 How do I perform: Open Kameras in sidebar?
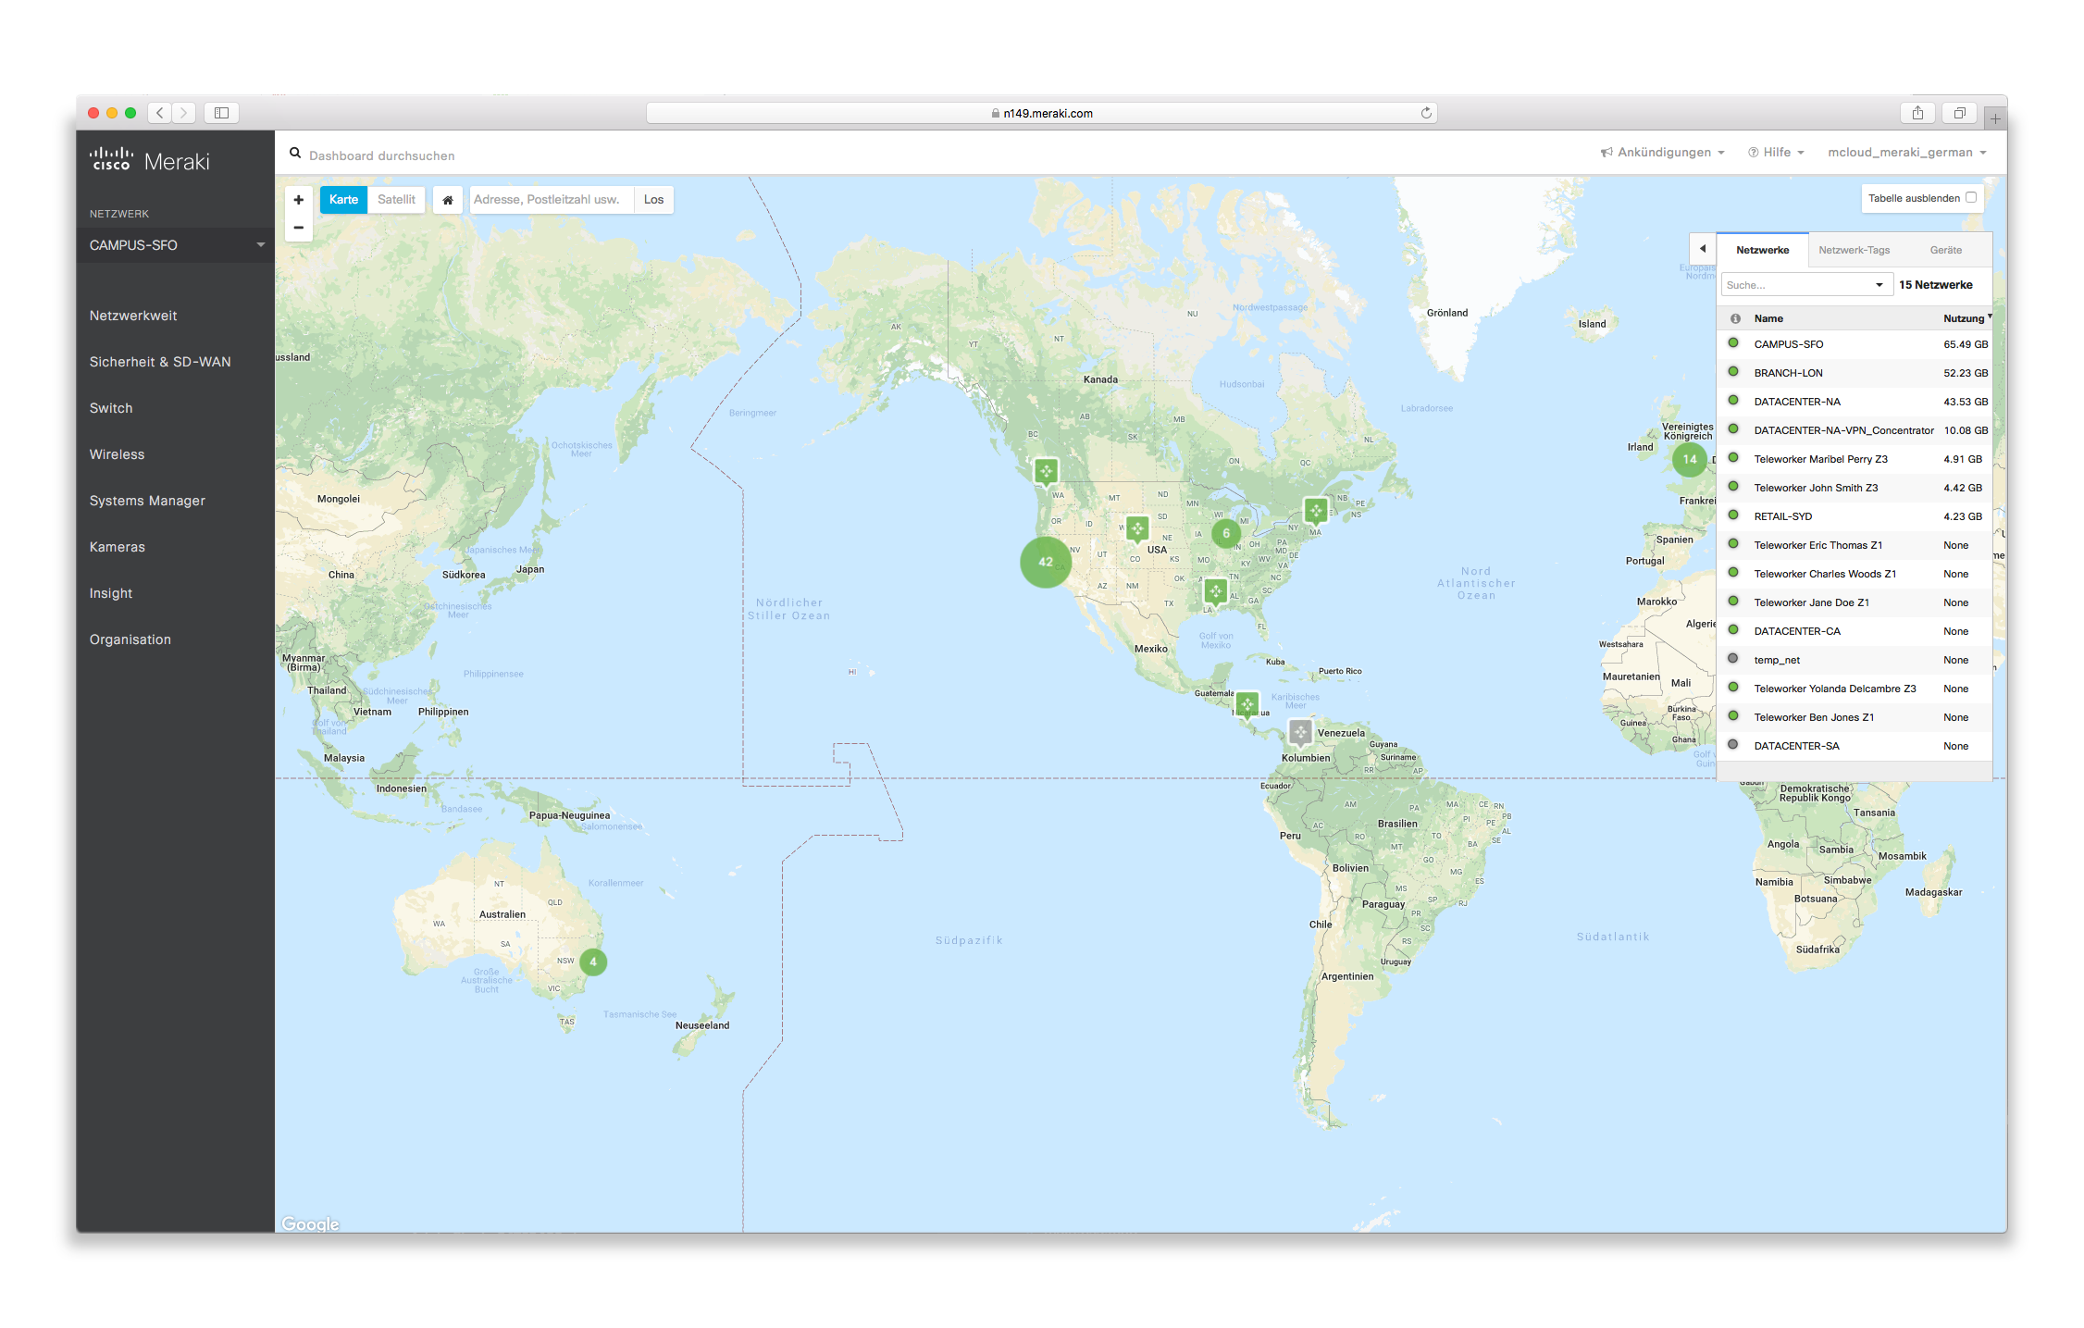point(117,547)
